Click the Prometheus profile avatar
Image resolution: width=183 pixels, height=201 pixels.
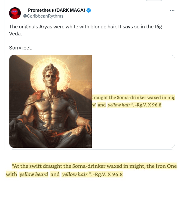pos(15,13)
